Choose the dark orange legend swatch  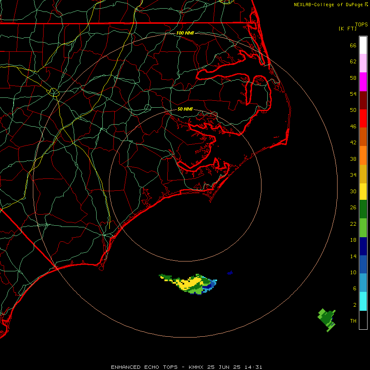pyautogui.click(x=363, y=137)
